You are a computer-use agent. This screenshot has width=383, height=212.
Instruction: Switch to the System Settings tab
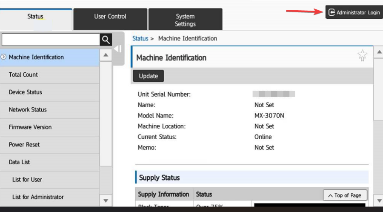(x=185, y=20)
